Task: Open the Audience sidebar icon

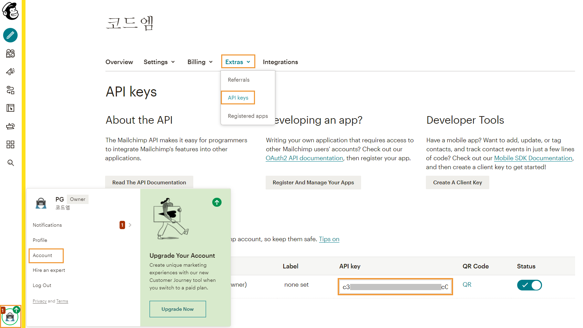Action: 10,53
